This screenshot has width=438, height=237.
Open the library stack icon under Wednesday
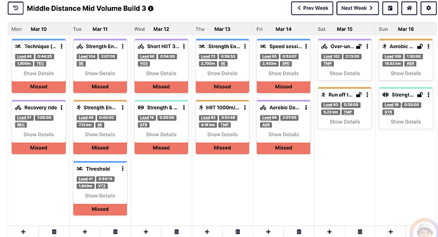pyautogui.click(x=176, y=232)
